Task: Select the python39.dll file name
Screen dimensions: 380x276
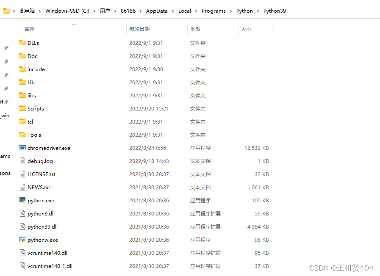Action: coord(42,226)
